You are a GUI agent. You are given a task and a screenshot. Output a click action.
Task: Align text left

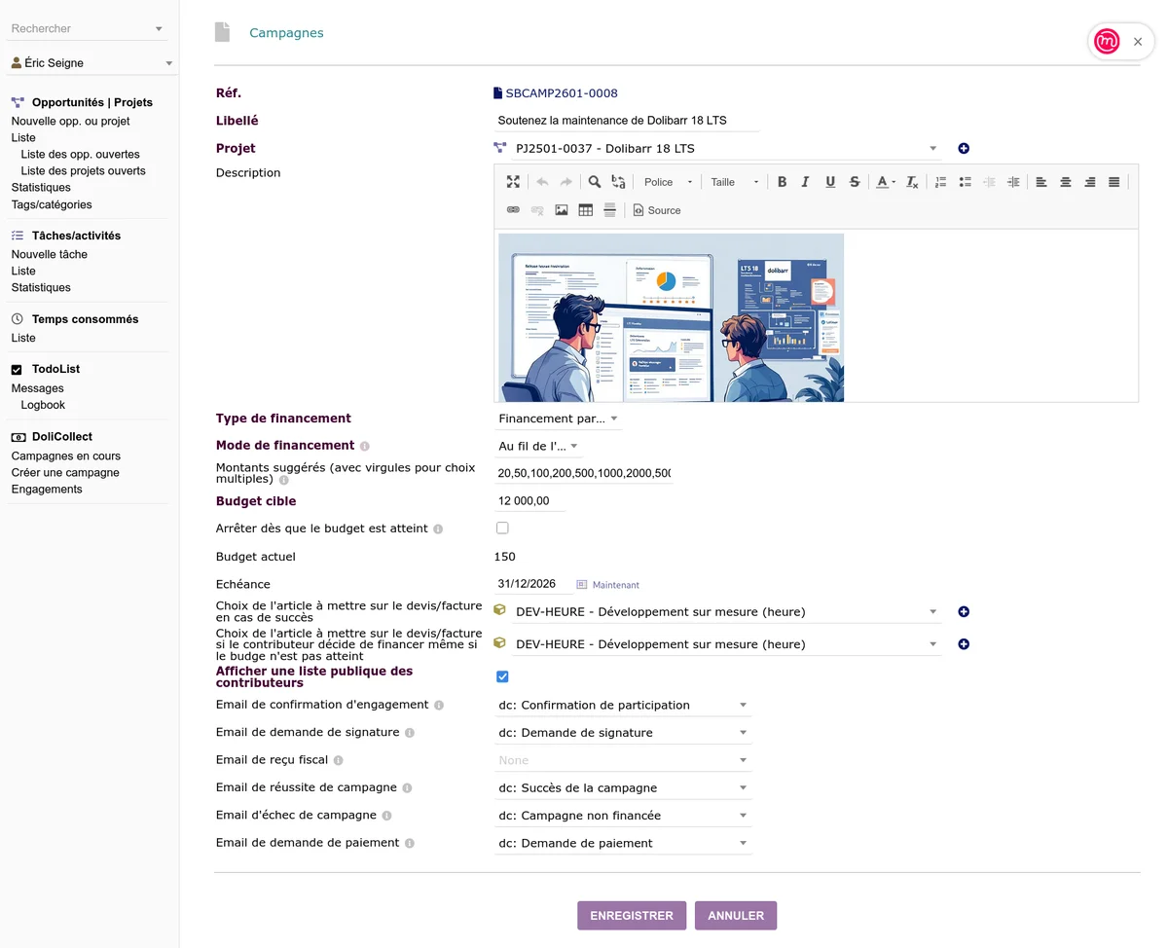click(x=1041, y=182)
